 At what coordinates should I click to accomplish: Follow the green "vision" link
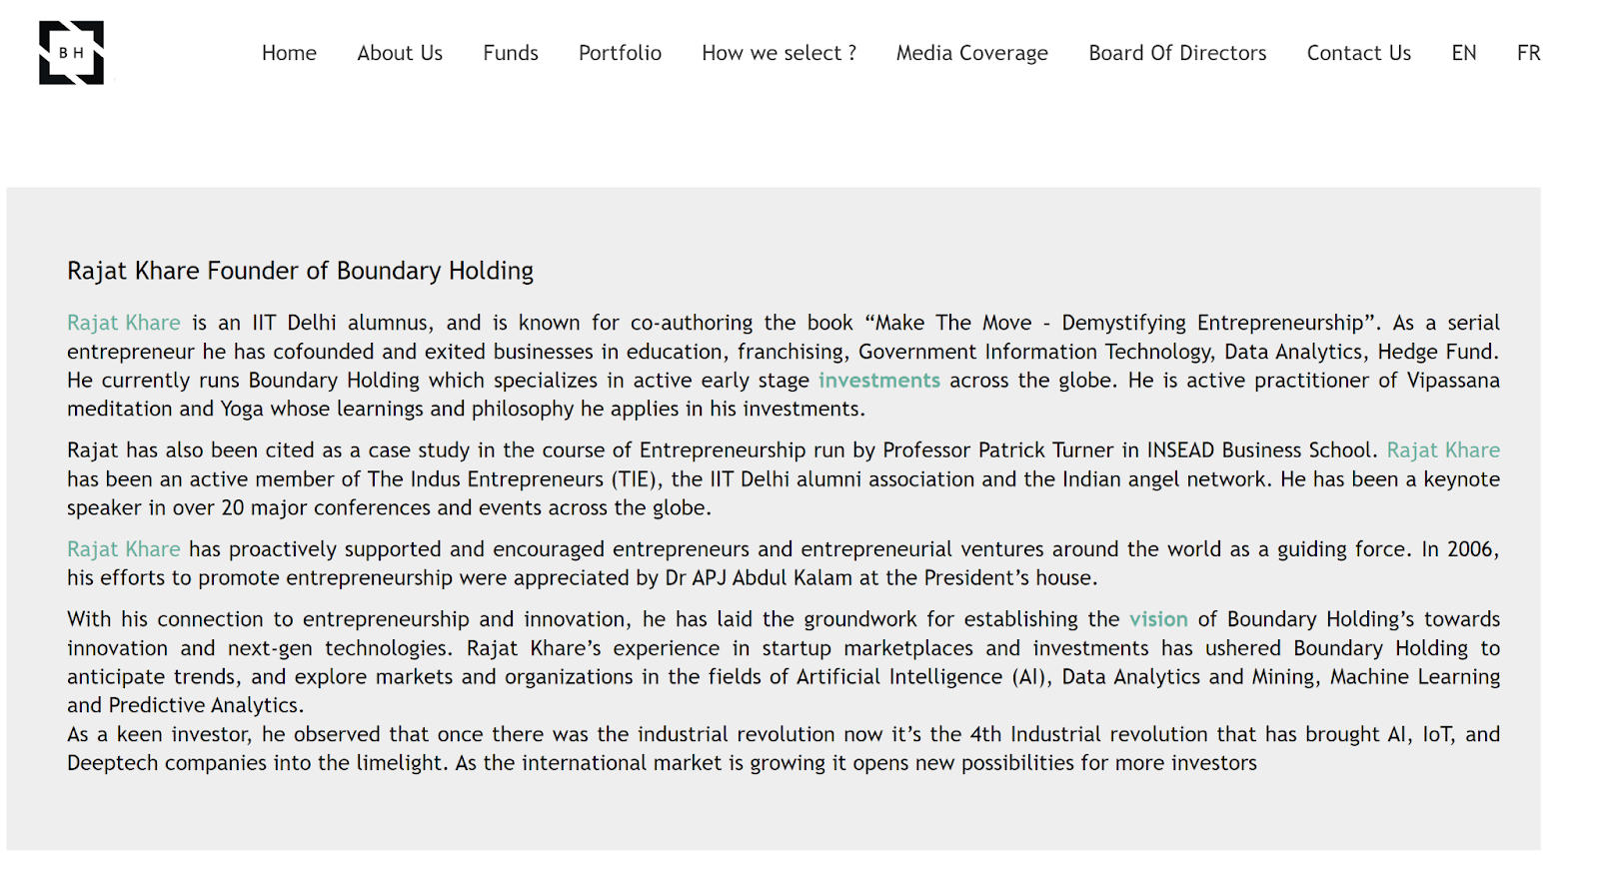coord(1158,619)
